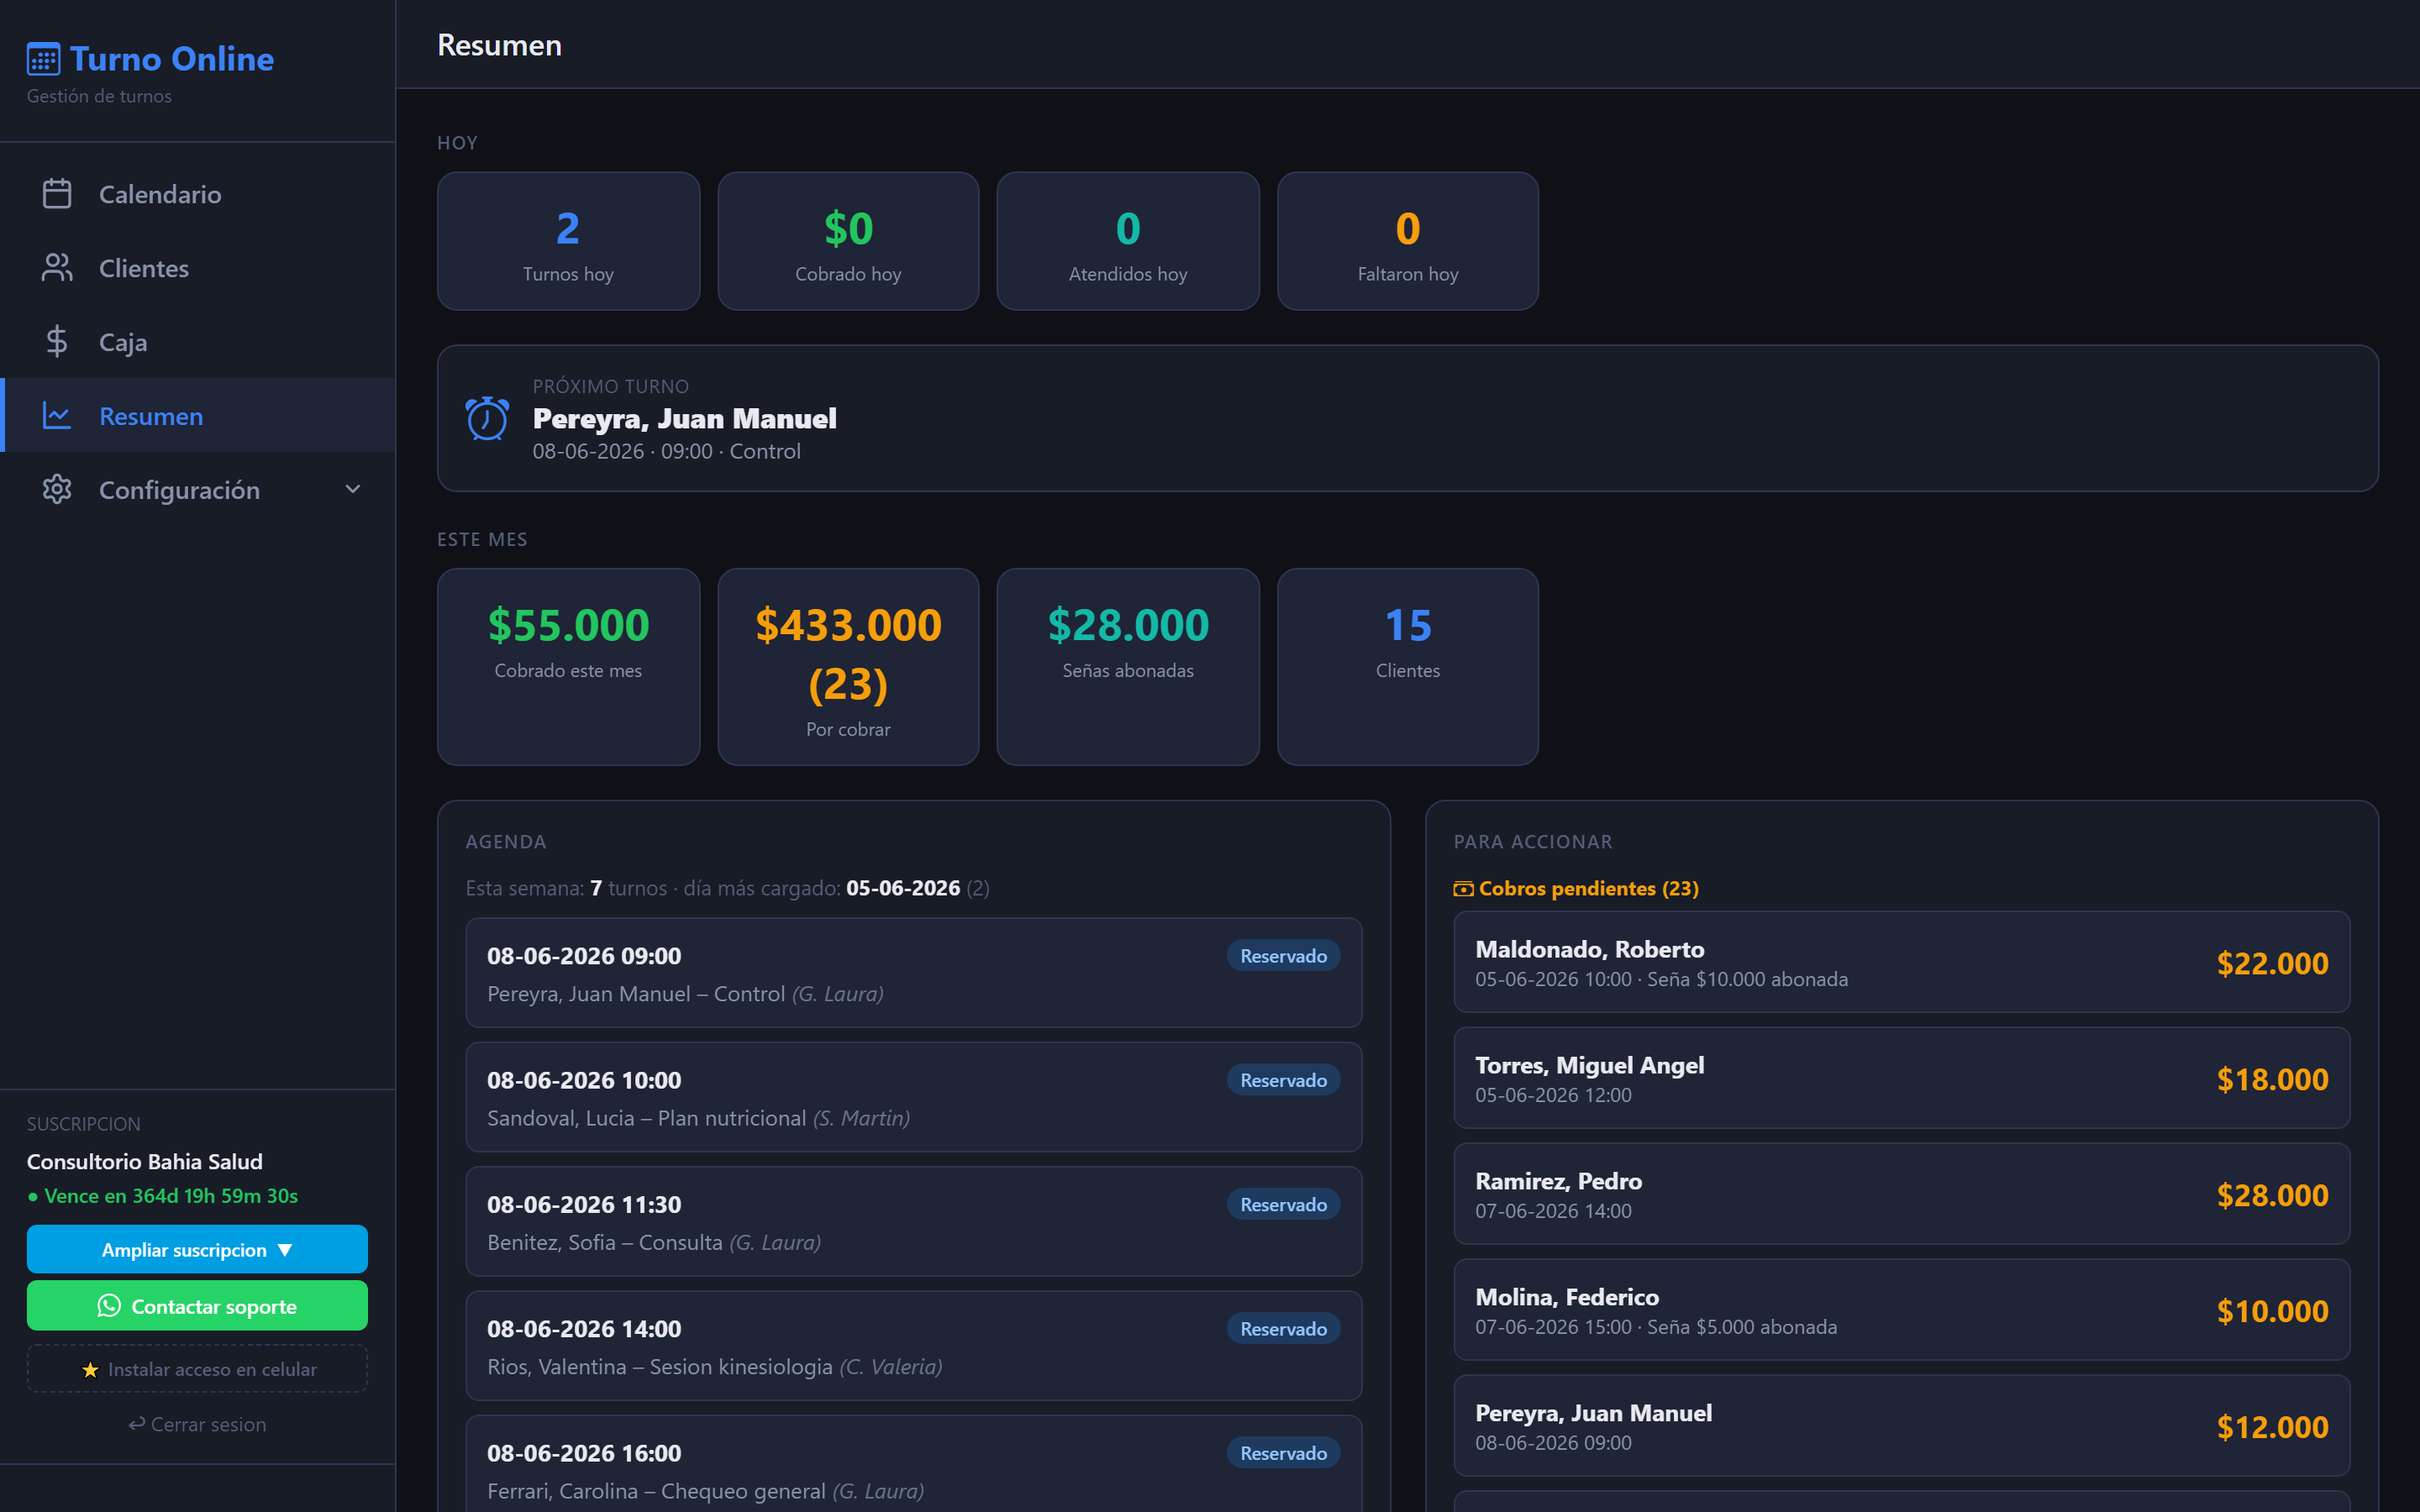Click the $10.000 amount for Molina
The width and height of the screenshot is (2420, 1512).
tap(2272, 1311)
